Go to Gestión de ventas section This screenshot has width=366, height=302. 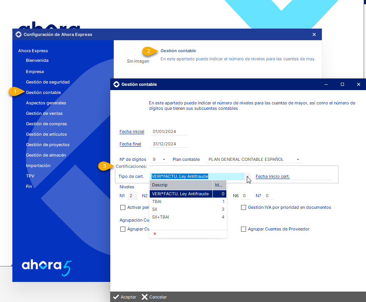[x=44, y=113]
